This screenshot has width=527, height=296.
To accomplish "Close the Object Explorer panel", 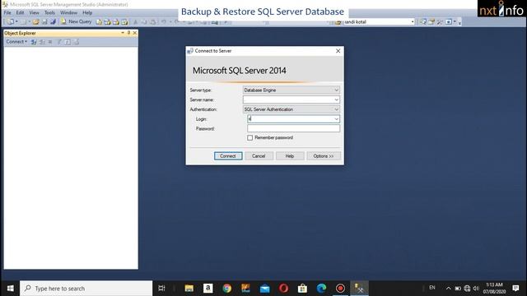I will click(x=135, y=33).
